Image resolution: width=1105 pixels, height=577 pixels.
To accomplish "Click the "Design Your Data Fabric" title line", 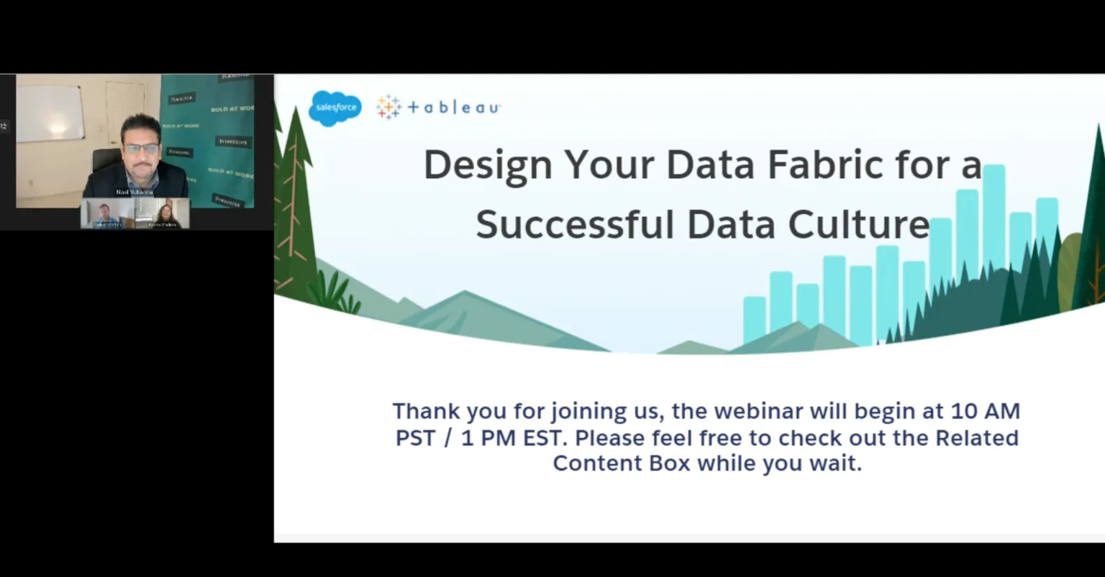I will pos(701,165).
